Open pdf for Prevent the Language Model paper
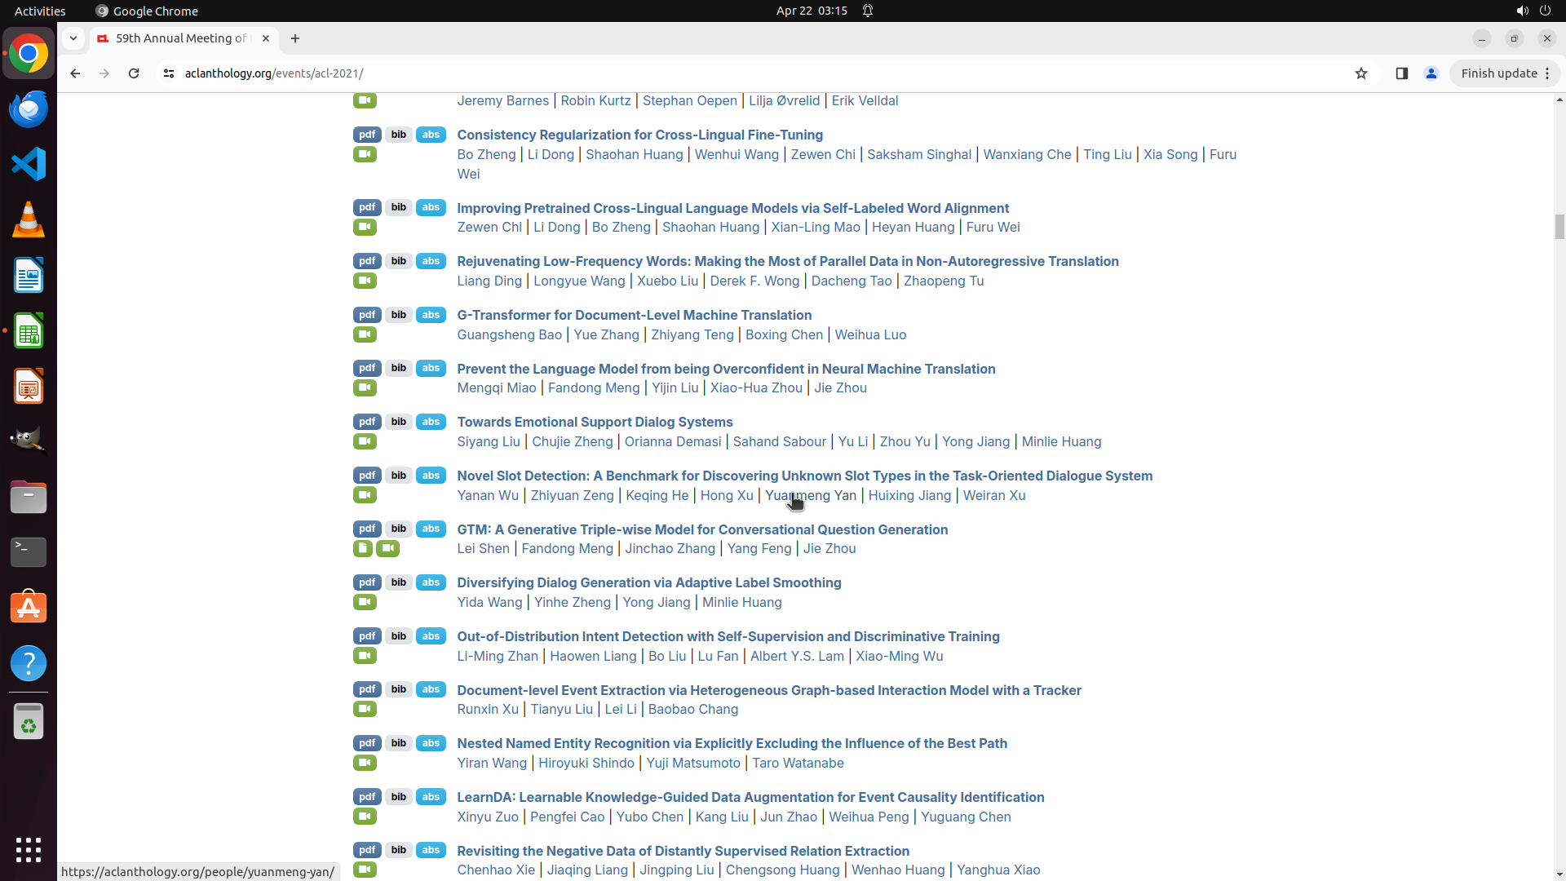The image size is (1566, 881). click(x=367, y=368)
